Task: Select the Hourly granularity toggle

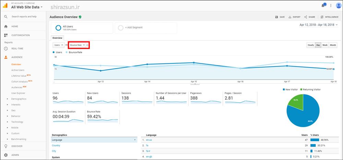Action: coord(310,45)
